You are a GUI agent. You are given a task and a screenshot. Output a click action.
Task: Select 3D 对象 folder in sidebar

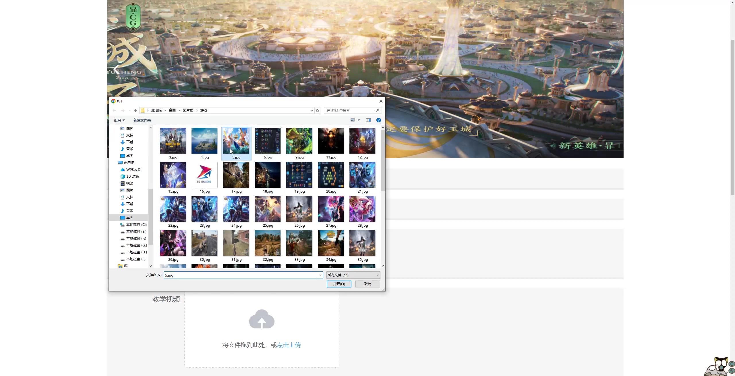point(132,177)
